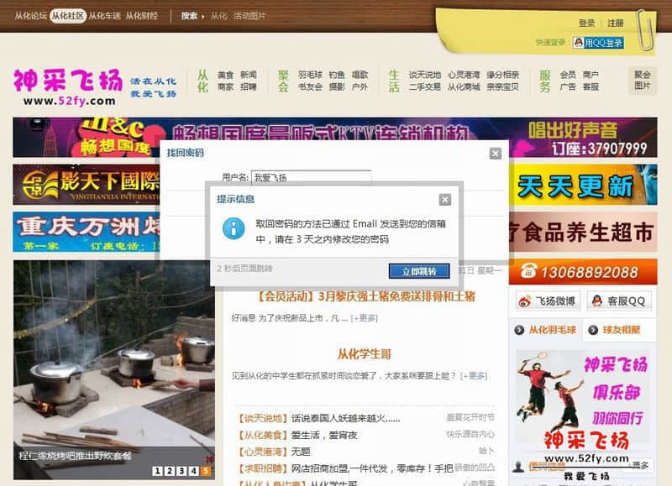Open the 登录 login link
672x486 pixels.
point(586,24)
